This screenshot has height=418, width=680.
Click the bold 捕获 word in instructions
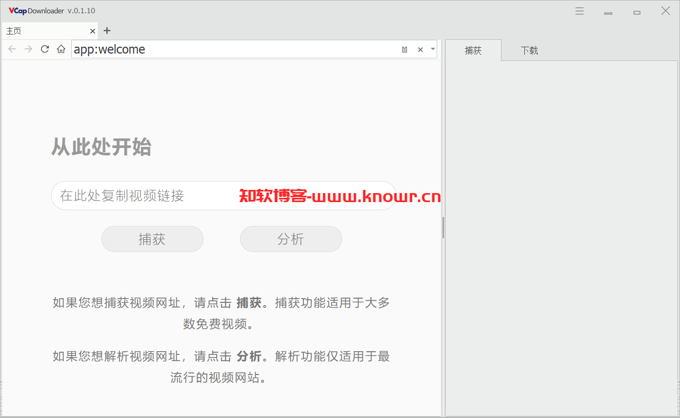click(249, 303)
